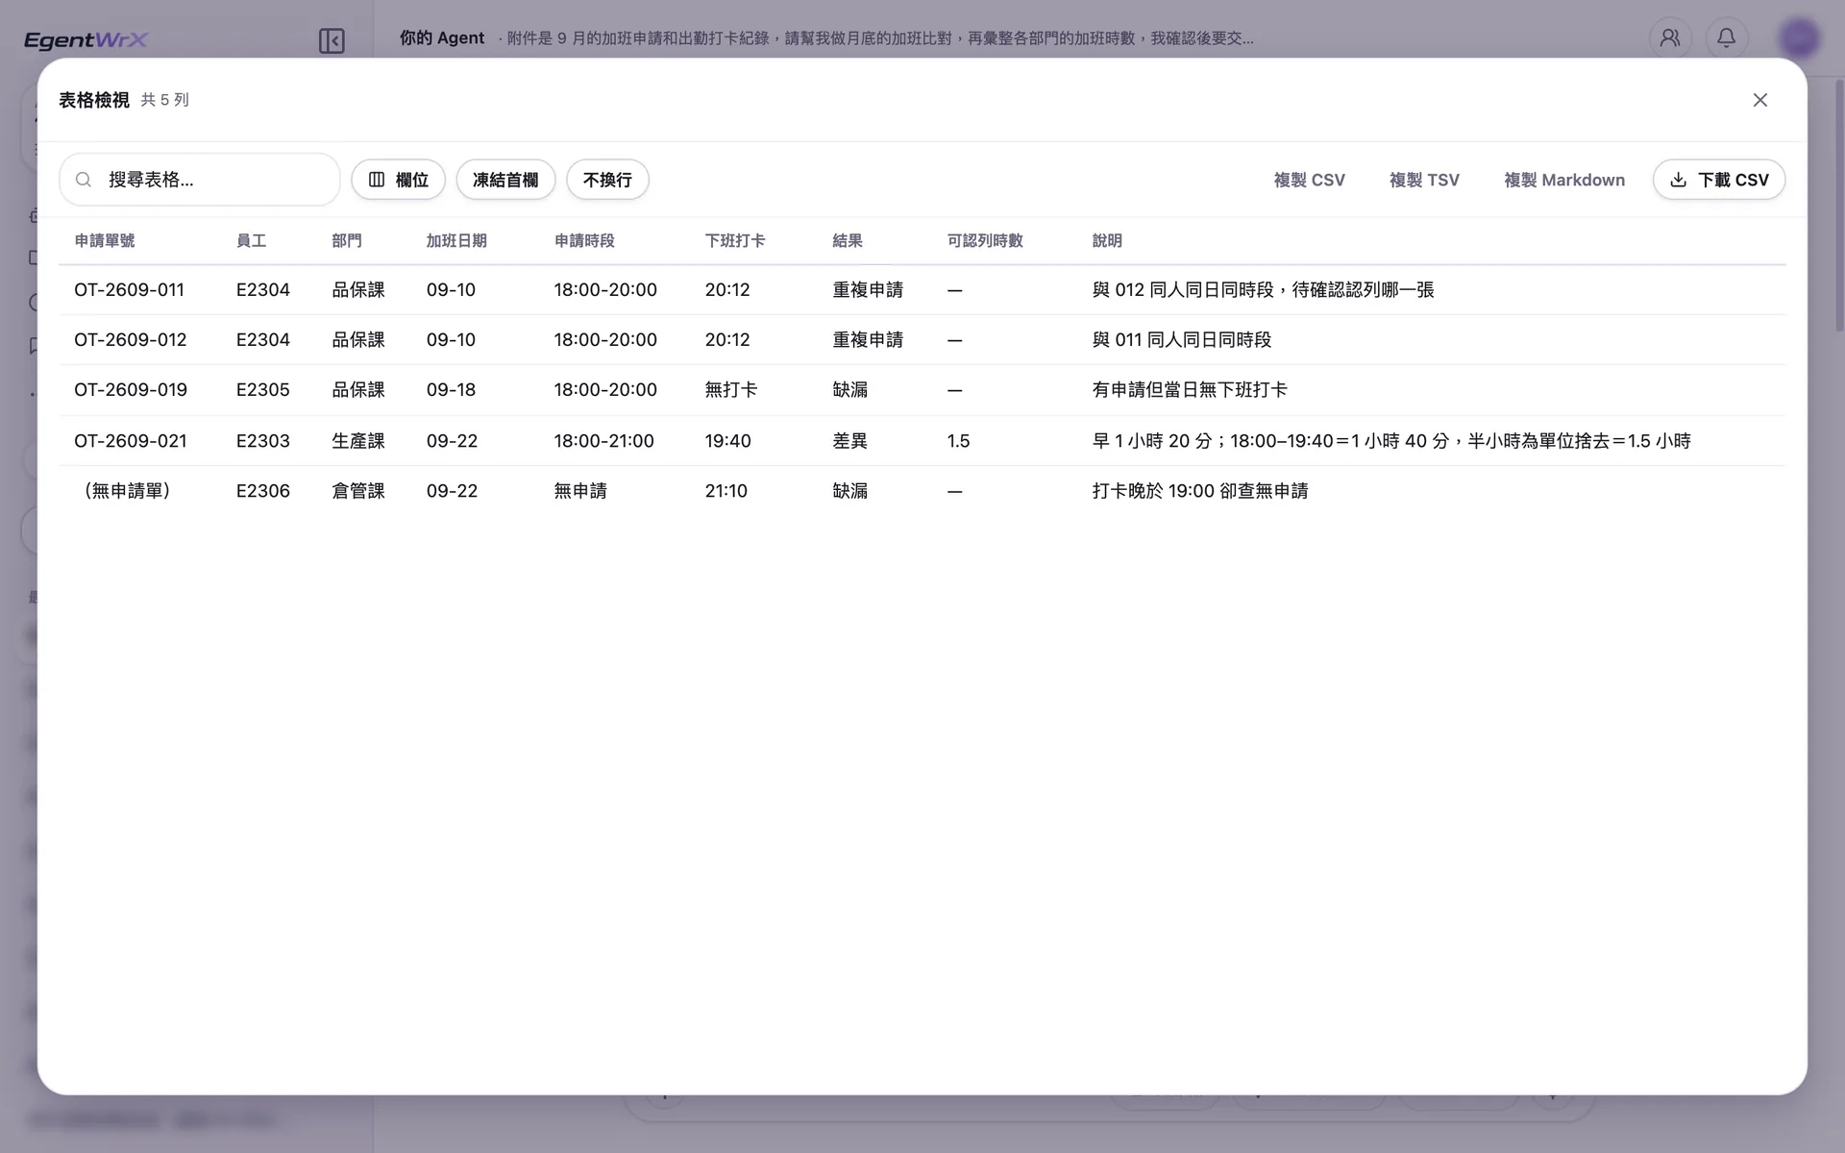Open the 欄位 column chooser
Image resolution: width=1845 pixels, height=1153 pixels.
pyautogui.click(x=398, y=180)
